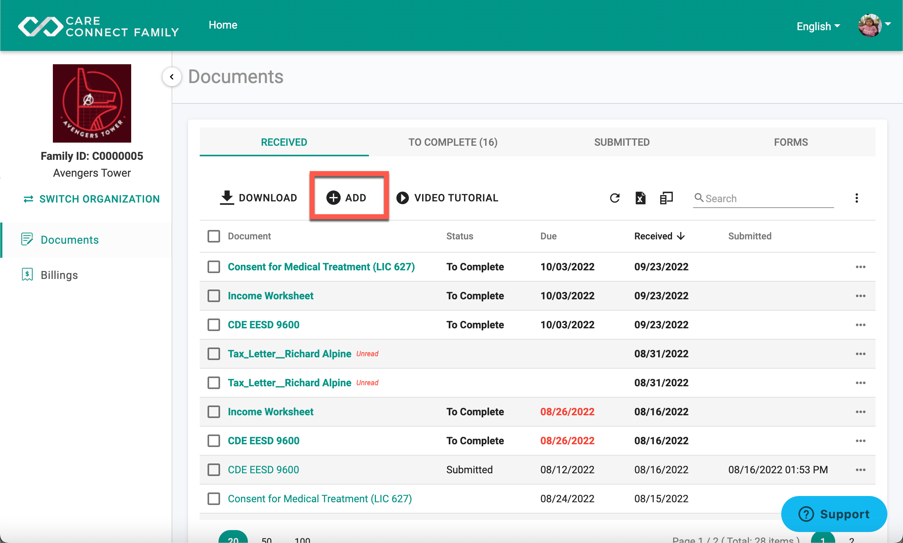Image resolution: width=903 pixels, height=543 pixels.
Task: Click the Avengers Tower organization logo
Action: tap(92, 103)
